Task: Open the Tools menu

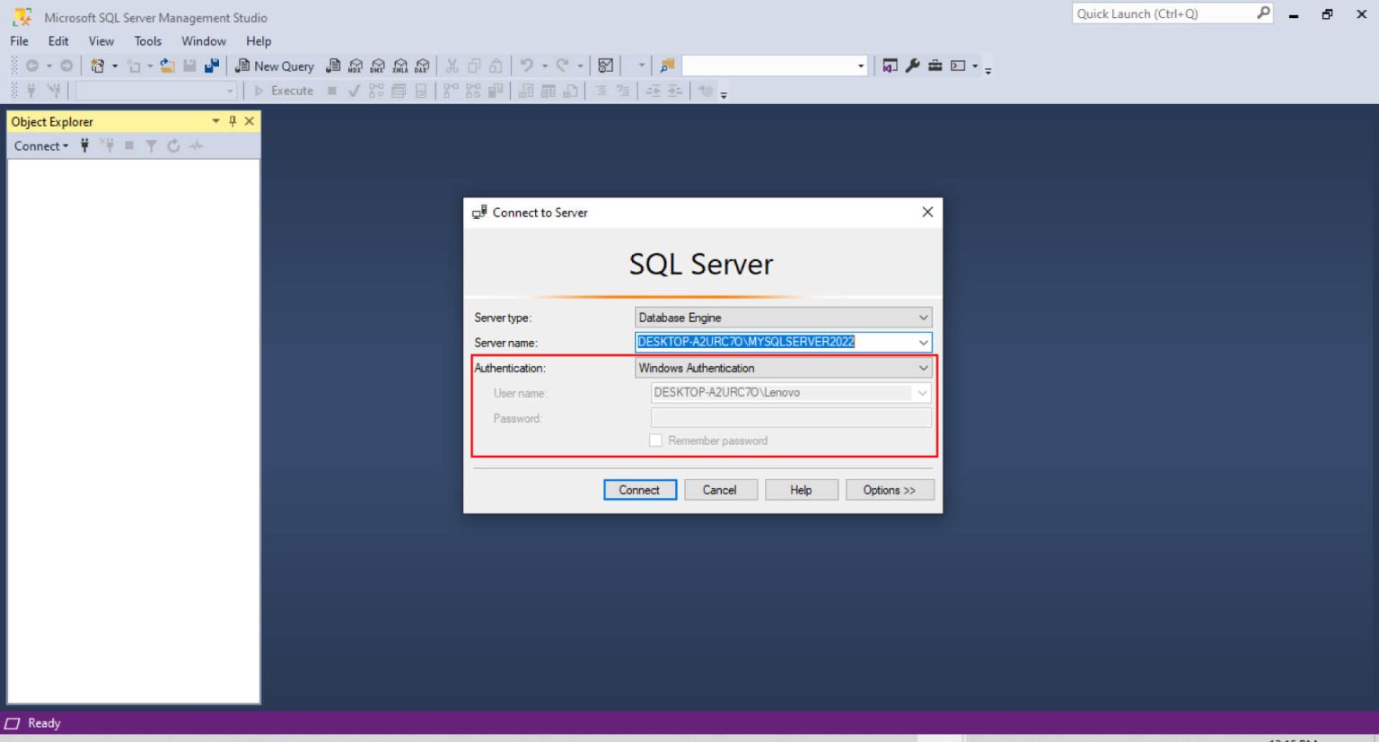Action: coord(147,41)
